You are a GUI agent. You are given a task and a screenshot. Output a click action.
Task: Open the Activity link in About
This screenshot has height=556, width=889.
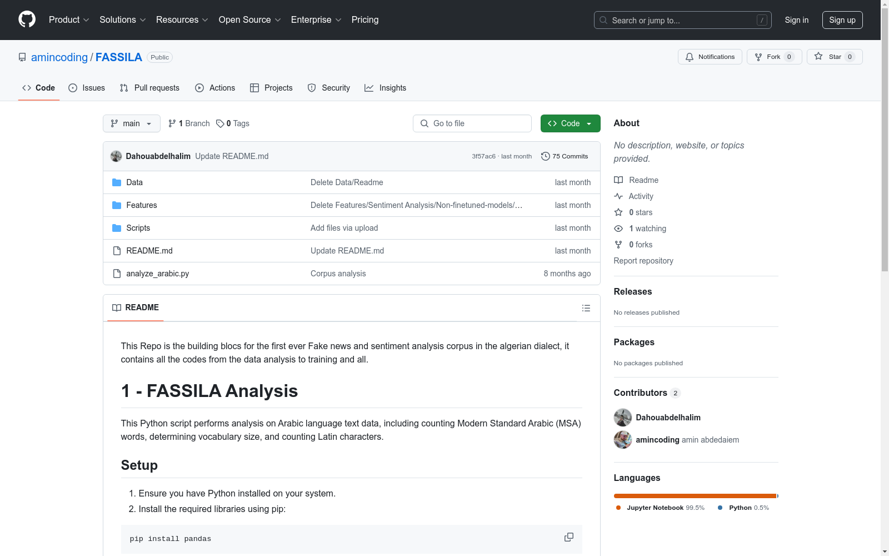(x=634, y=196)
